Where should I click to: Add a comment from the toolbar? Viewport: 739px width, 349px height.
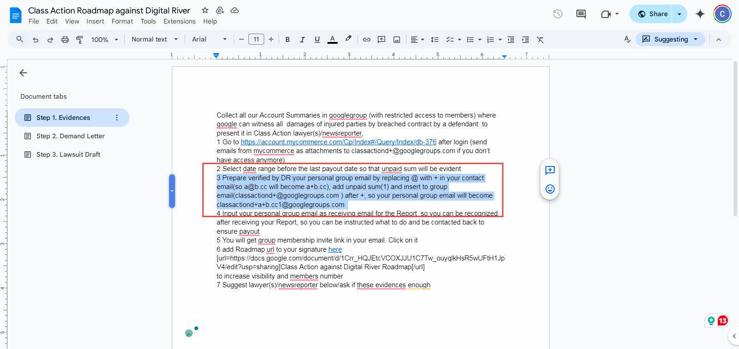tap(382, 40)
